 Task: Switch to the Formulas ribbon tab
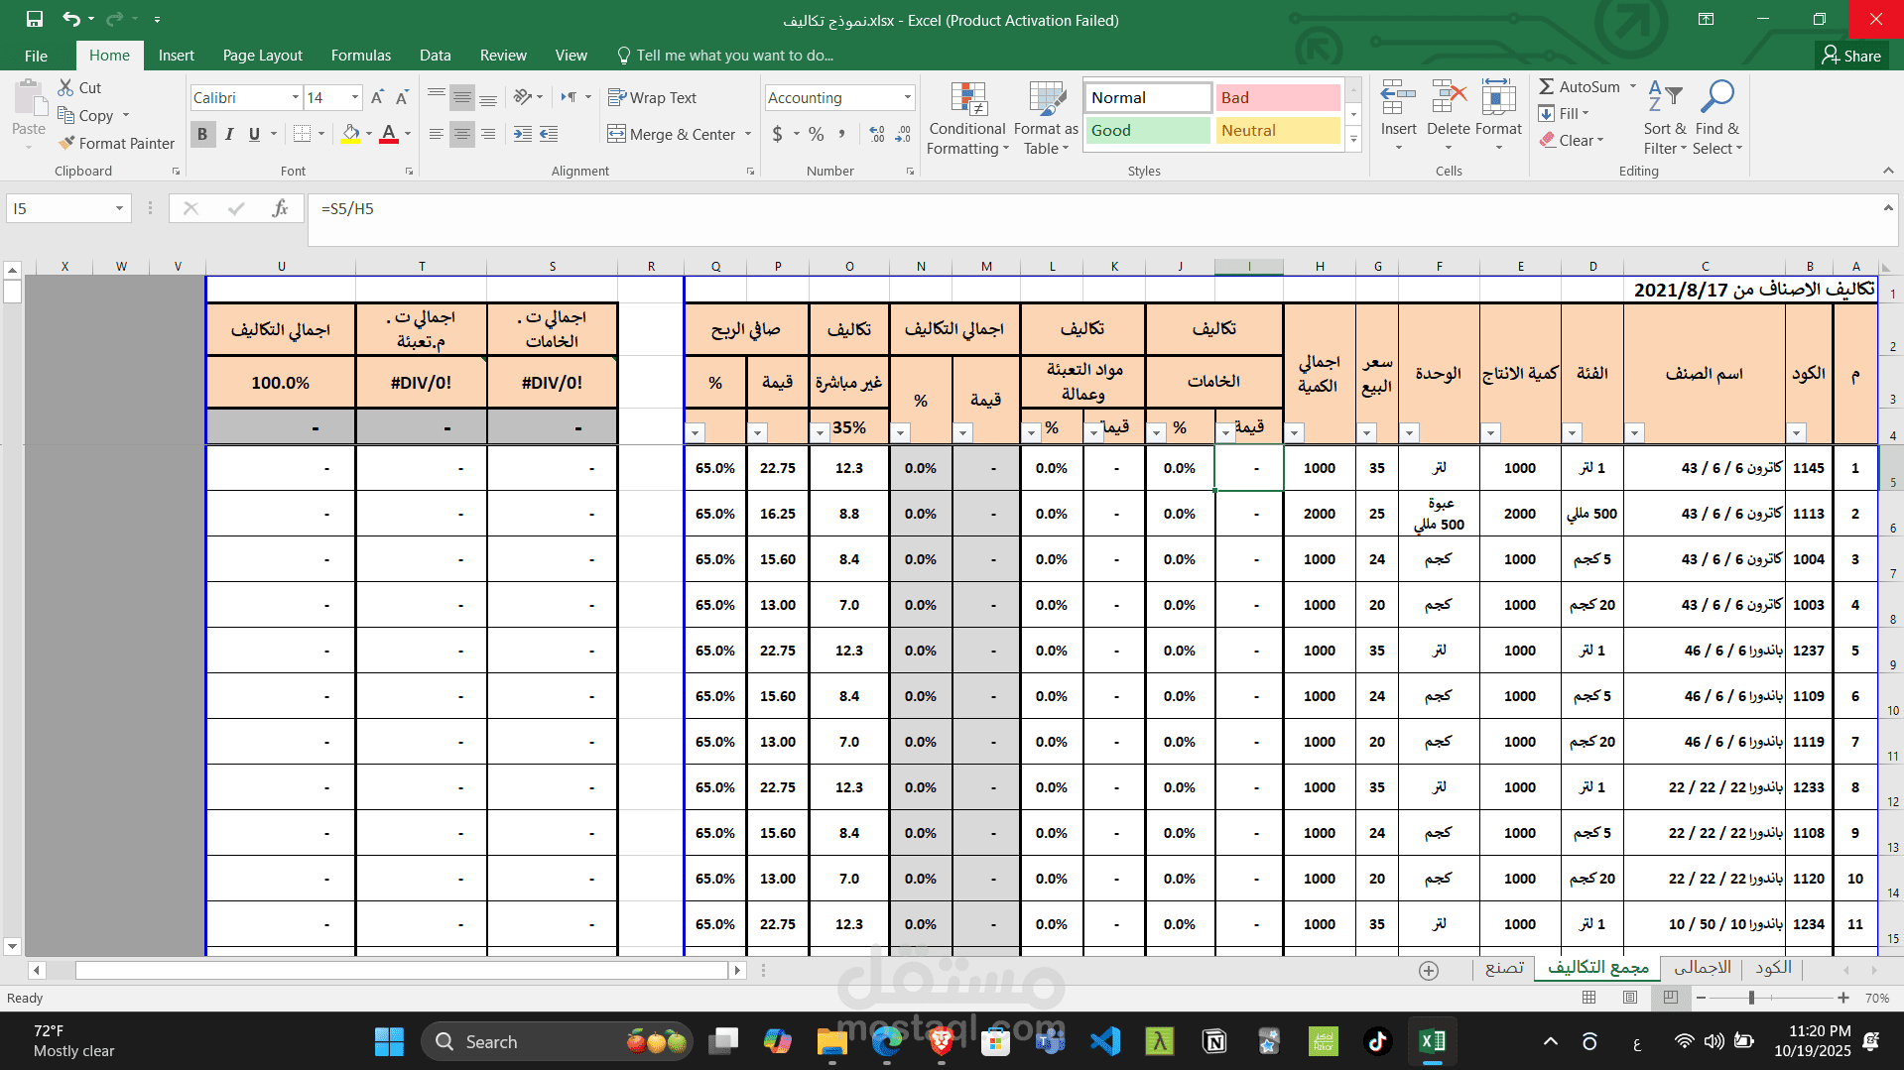(361, 56)
